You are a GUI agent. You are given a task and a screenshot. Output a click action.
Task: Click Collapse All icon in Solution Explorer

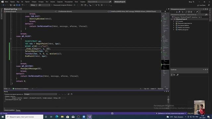189,12
